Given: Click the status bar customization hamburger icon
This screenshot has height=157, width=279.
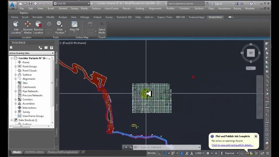Looking at the screenshot, I should [x=267, y=153].
